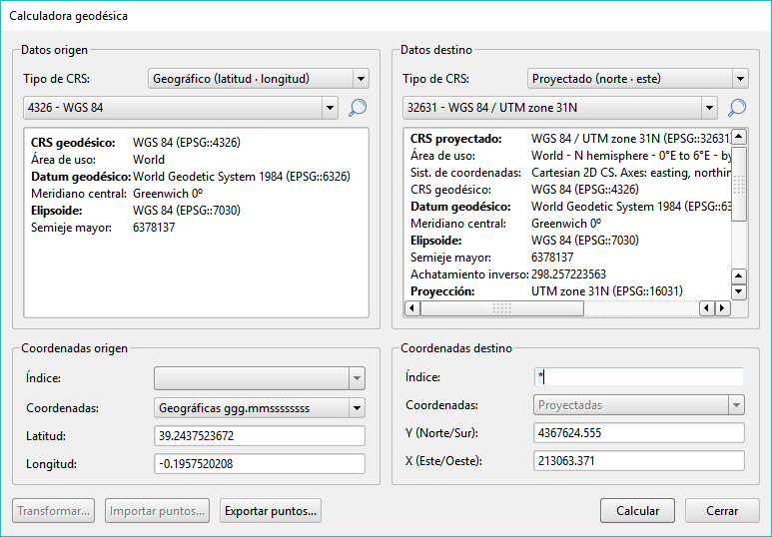The width and height of the screenshot is (772, 537).
Task: Click the horizontal scrollbar thumb in destination details
Action: tap(499, 308)
